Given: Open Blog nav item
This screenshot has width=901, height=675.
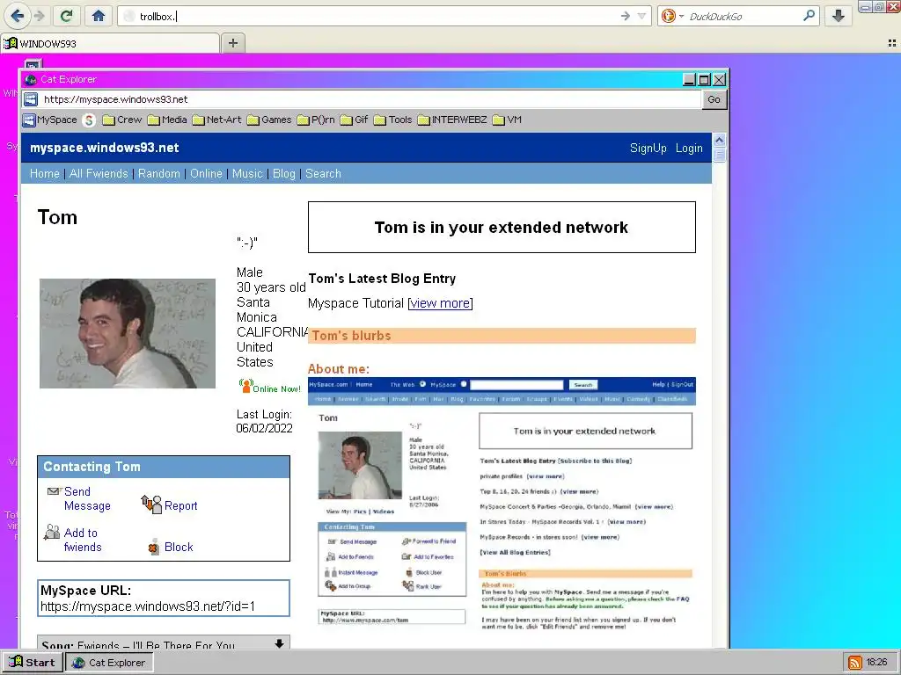Looking at the screenshot, I should click(x=284, y=173).
